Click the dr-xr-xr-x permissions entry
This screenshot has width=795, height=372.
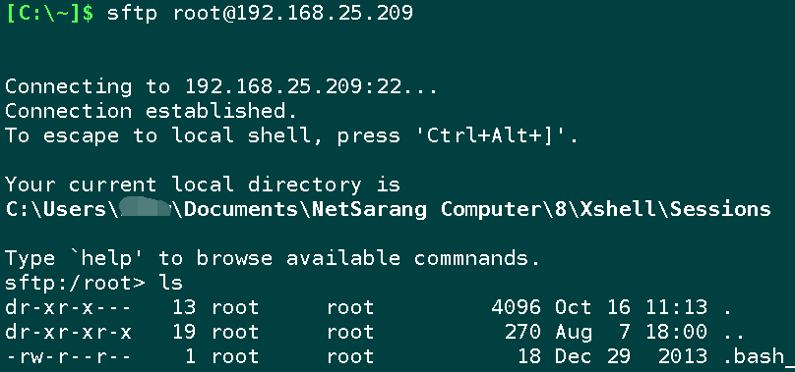69,332
